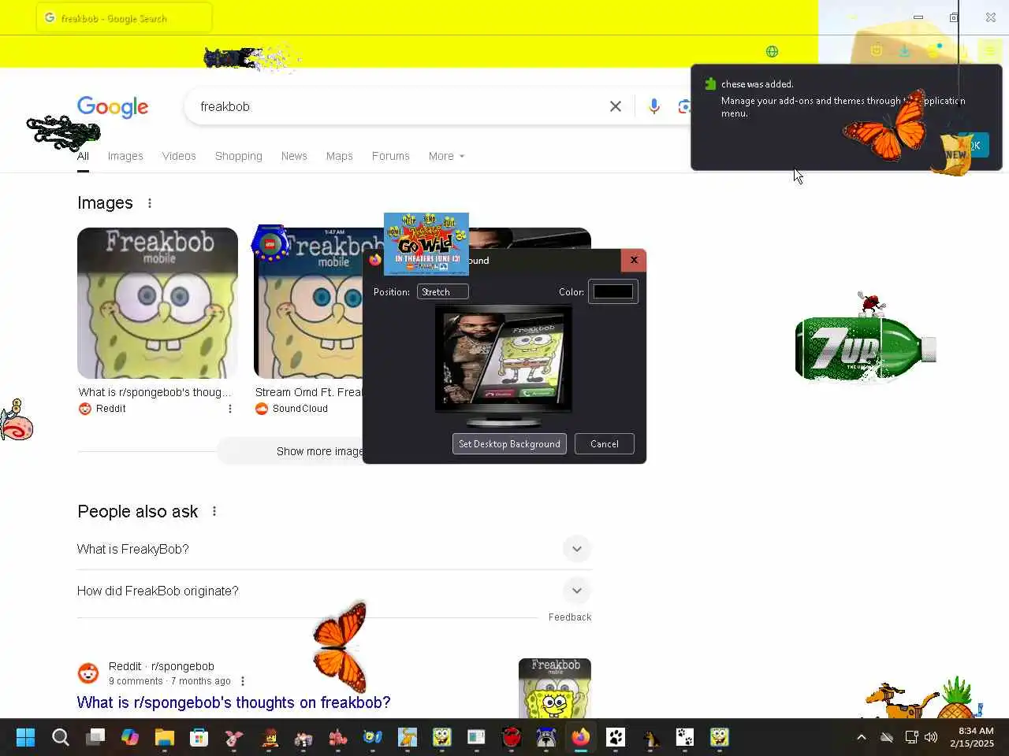Click the black paw print taskbar icon

tap(615, 737)
